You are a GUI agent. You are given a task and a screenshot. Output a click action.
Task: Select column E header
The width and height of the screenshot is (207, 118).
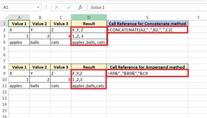[x=147, y=17]
